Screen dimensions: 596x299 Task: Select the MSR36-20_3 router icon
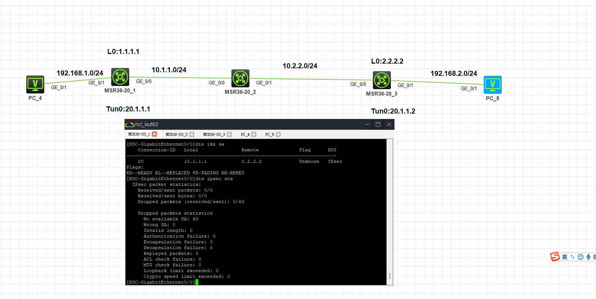click(382, 80)
